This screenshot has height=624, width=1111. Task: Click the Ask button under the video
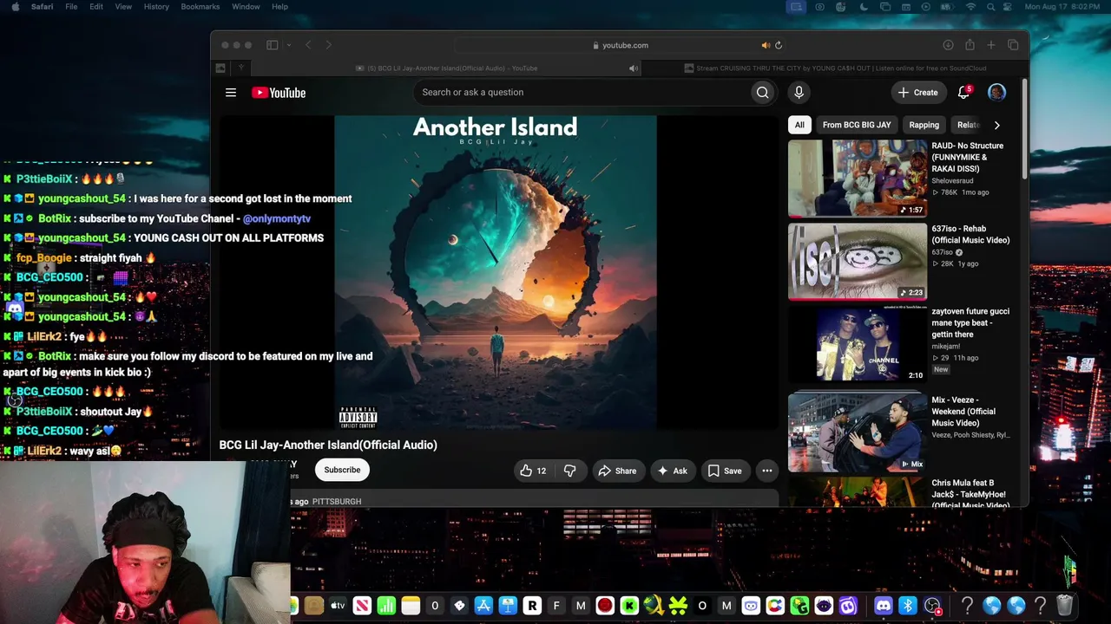(672, 471)
